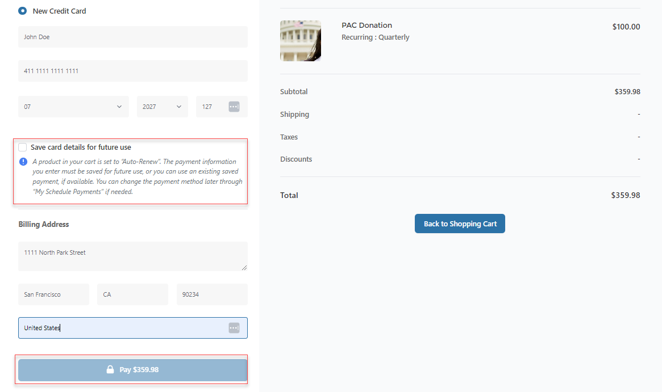Expand the expiration year dropdown showing 2027
The height and width of the screenshot is (392, 662).
click(162, 107)
